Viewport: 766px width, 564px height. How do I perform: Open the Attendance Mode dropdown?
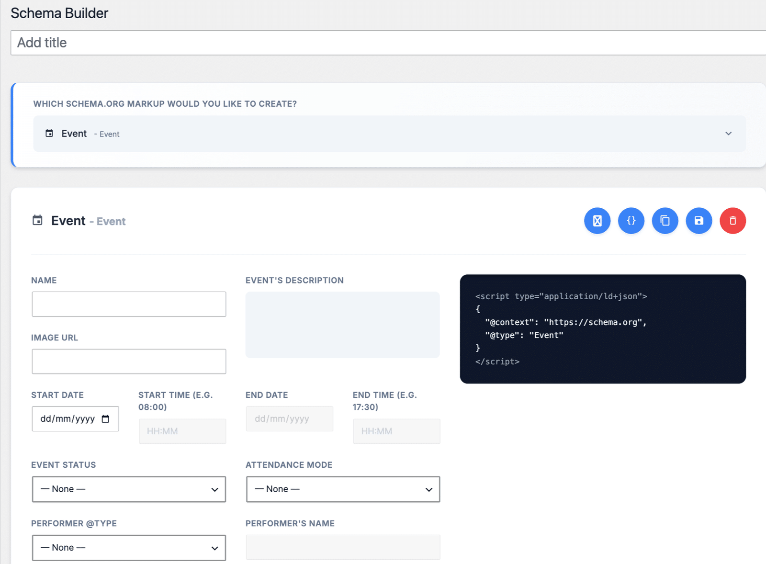coord(343,489)
